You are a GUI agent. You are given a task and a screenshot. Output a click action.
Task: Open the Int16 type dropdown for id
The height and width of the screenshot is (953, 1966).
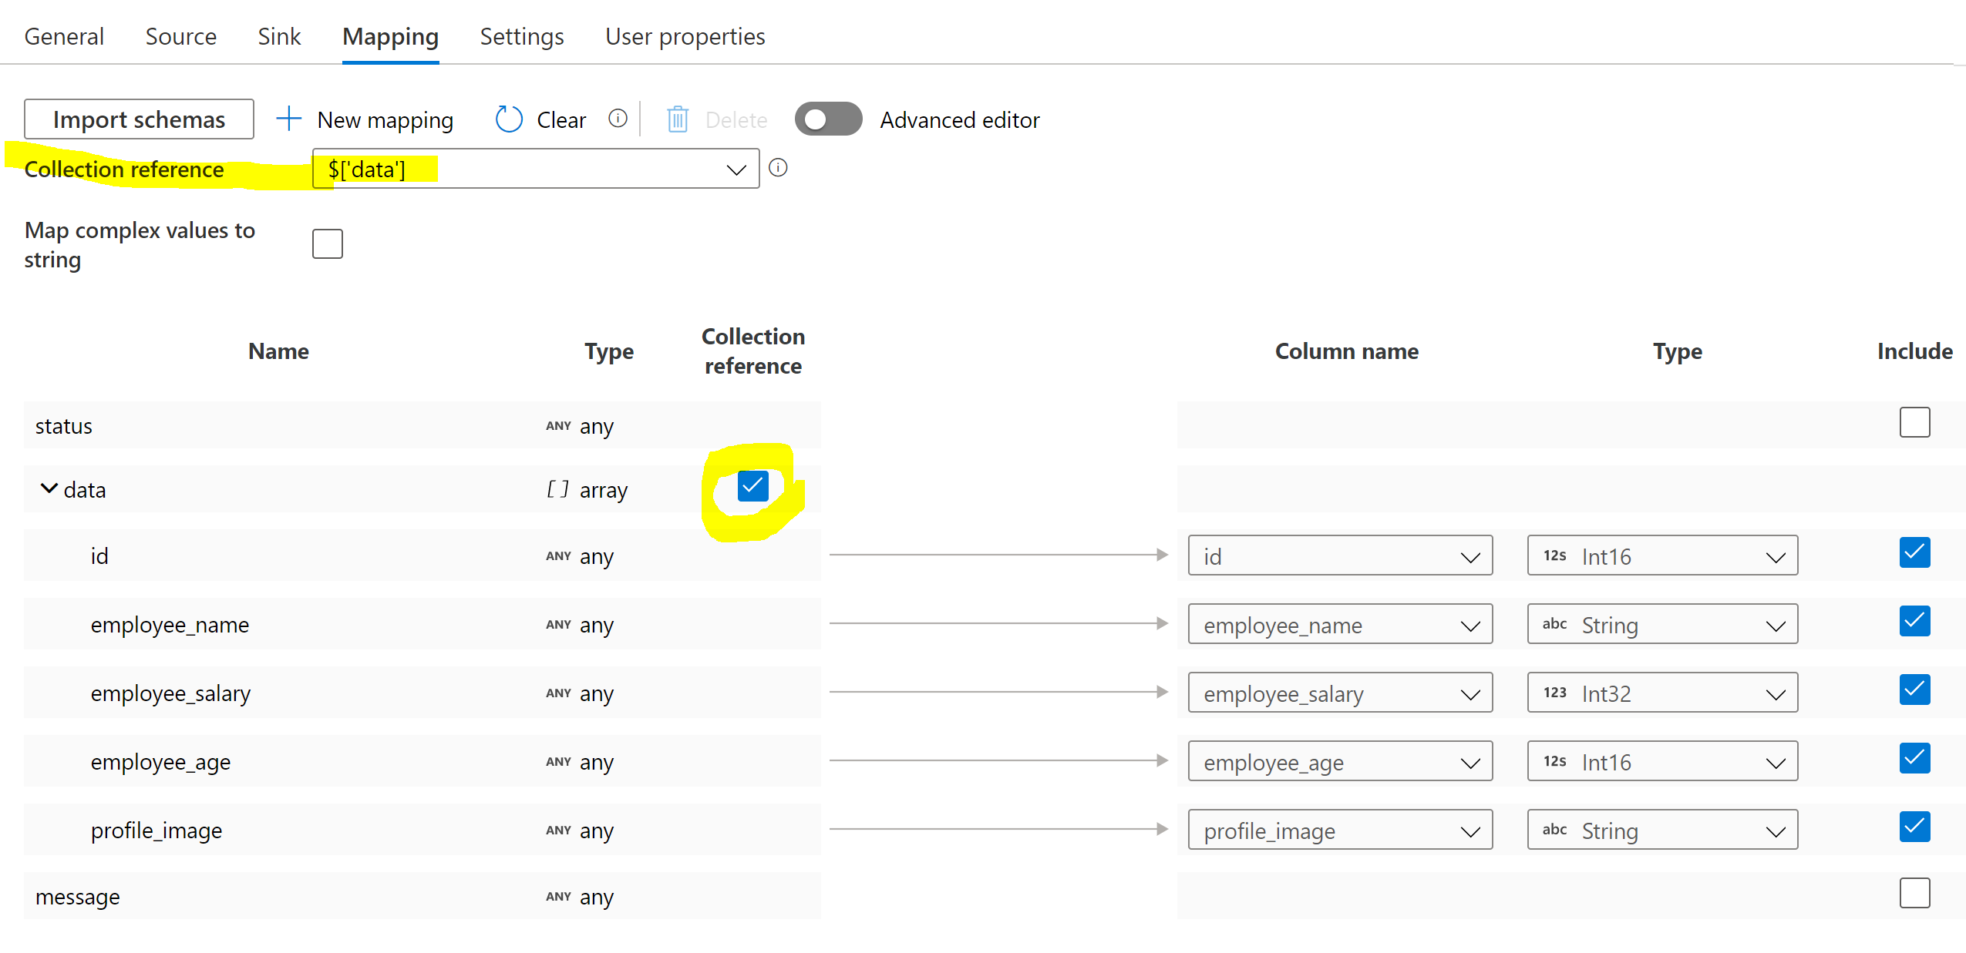click(1662, 555)
